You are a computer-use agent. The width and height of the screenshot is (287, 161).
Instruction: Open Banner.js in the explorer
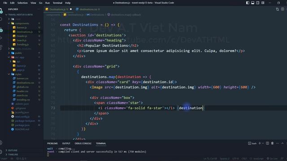click(22, 28)
